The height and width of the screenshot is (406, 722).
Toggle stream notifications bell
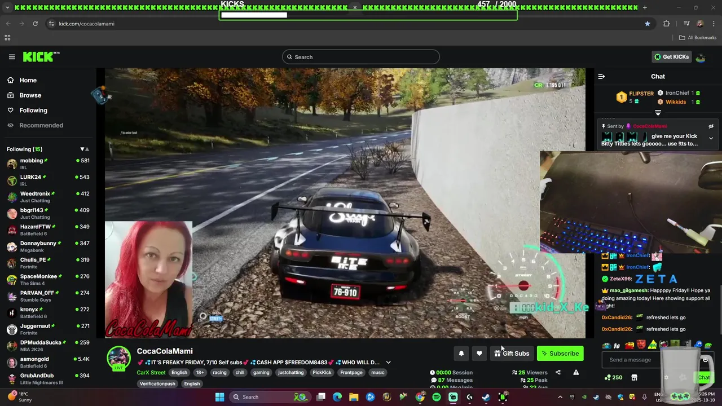(x=461, y=354)
